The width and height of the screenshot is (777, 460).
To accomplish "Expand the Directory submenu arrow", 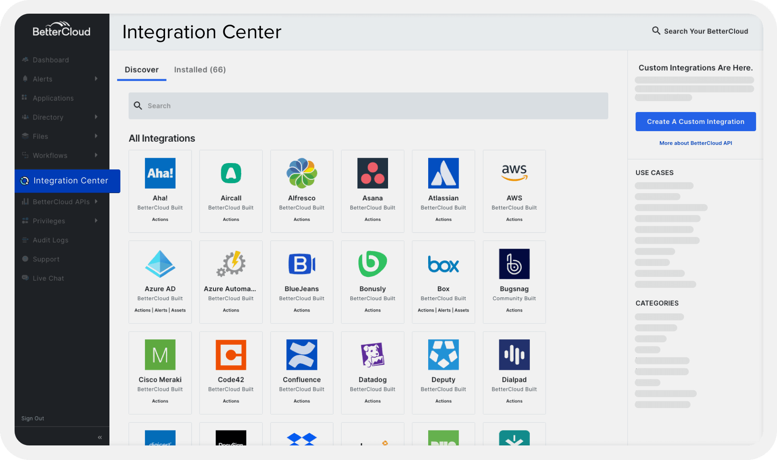I will [x=96, y=117].
